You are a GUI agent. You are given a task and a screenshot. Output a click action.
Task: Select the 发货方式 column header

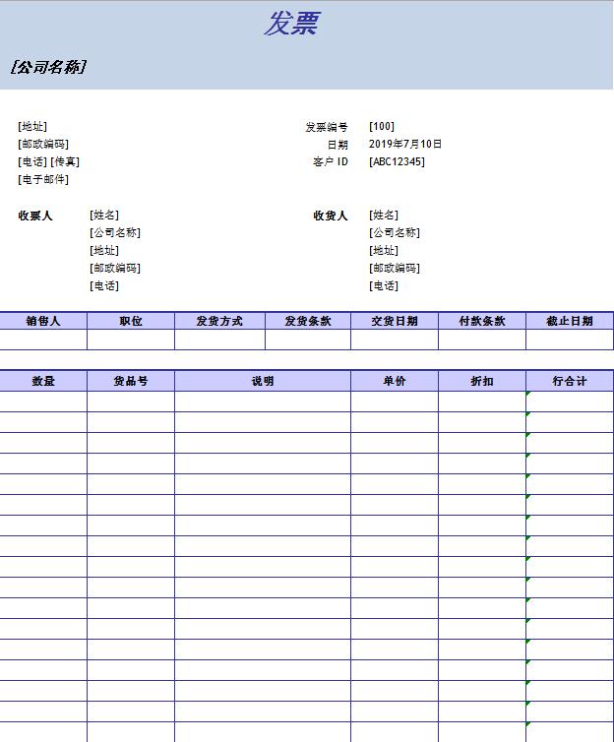219,321
